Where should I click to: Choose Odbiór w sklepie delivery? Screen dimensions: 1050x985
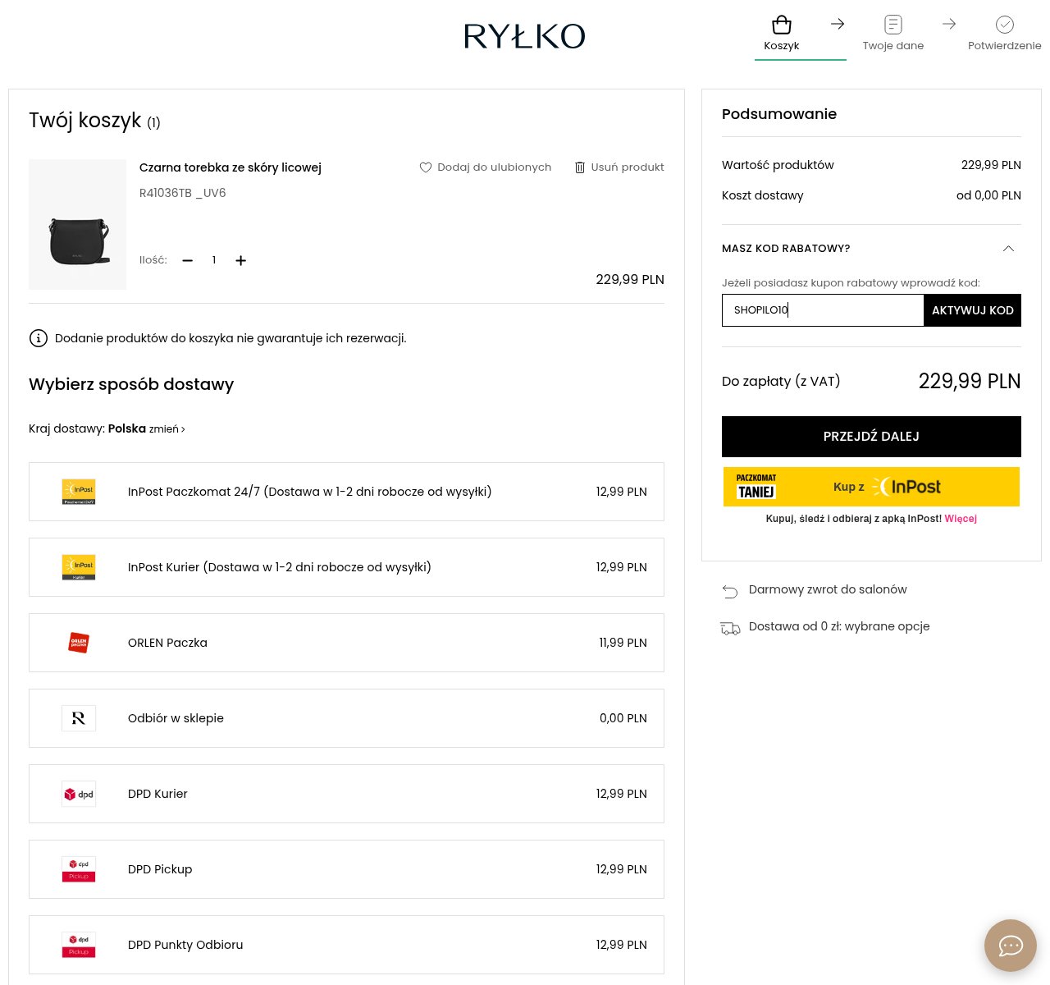346,718
